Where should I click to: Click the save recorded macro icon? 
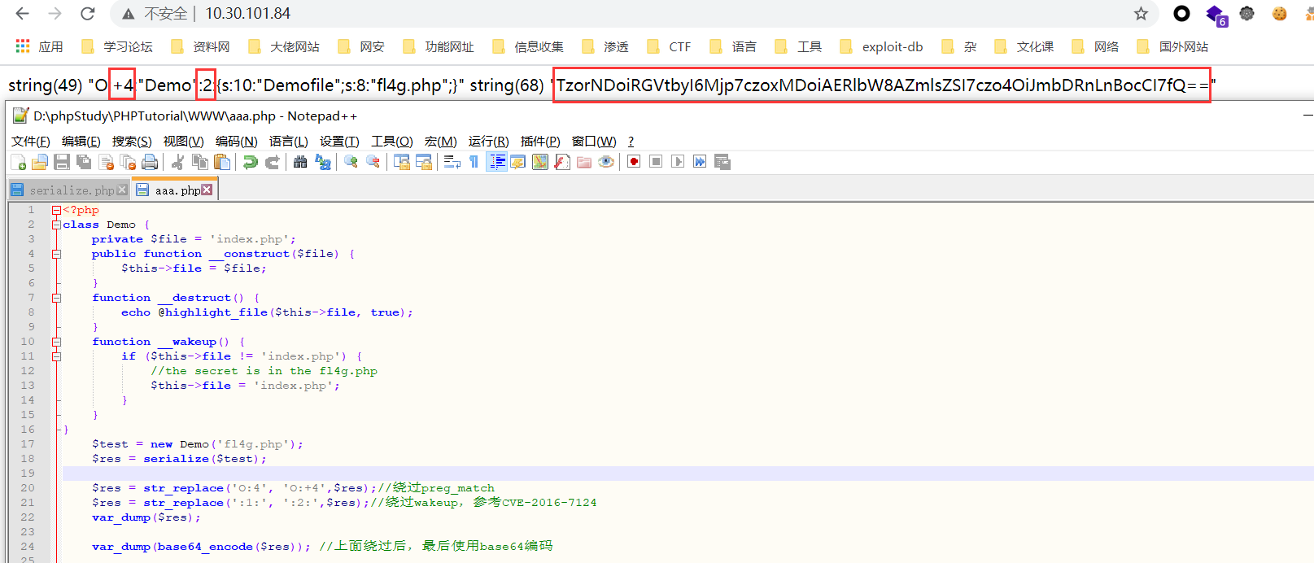[x=722, y=162]
